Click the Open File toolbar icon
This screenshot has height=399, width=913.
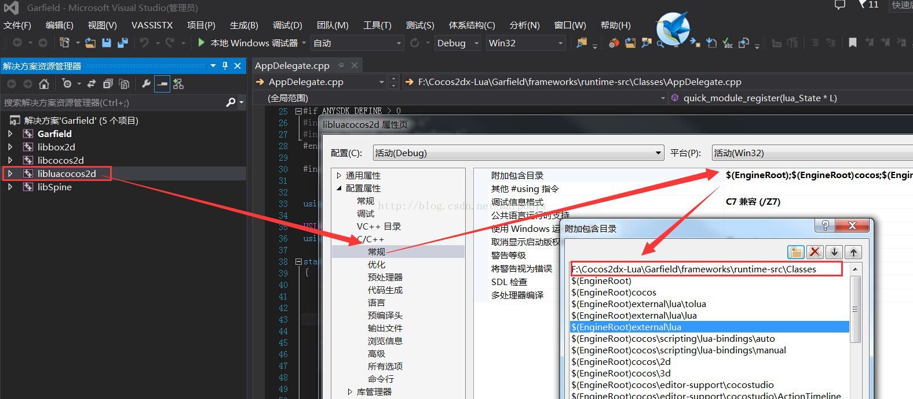tap(90, 43)
